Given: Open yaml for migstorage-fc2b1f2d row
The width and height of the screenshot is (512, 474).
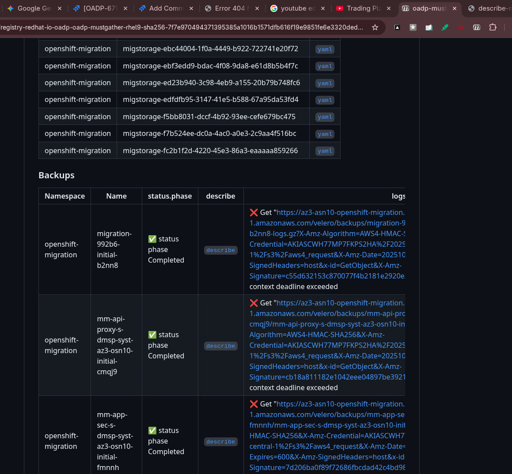Looking at the screenshot, I should [325, 151].
